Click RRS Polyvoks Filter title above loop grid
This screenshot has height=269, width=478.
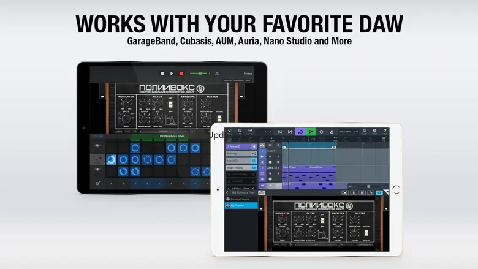coord(172,136)
